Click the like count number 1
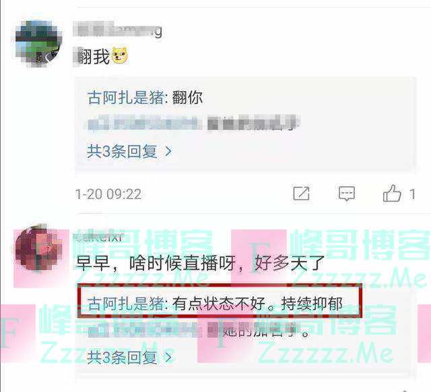 click(412, 194)
